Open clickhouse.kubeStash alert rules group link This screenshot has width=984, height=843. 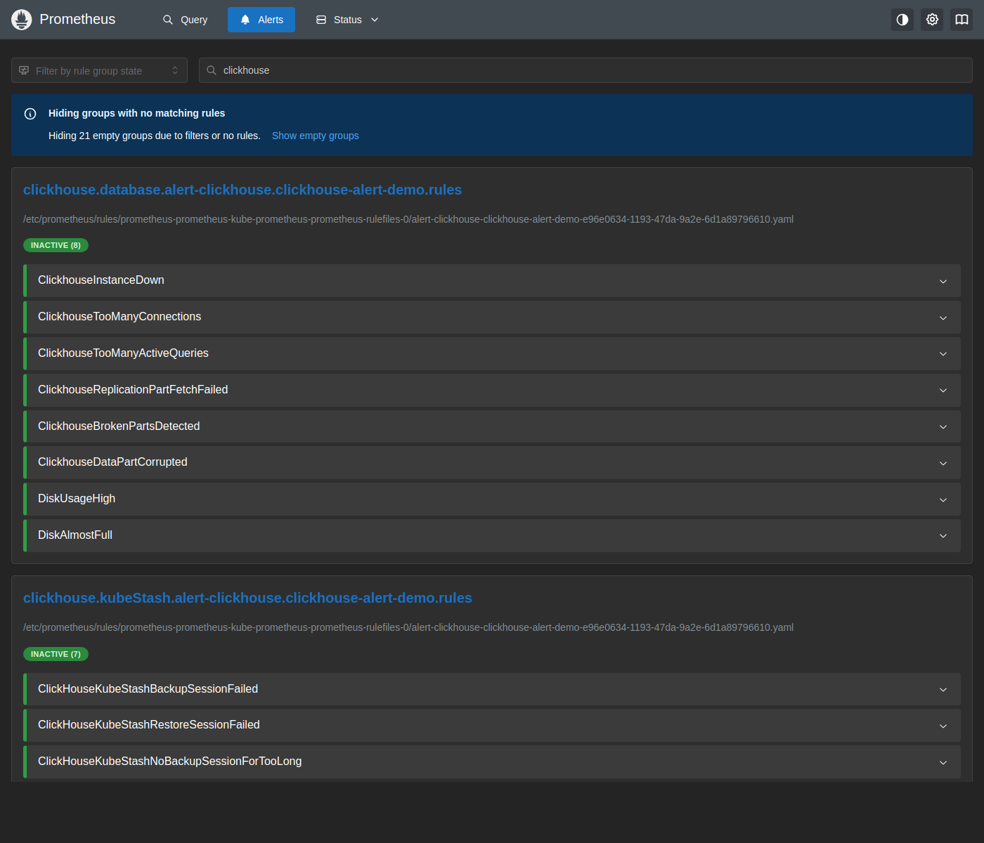coord(247,598)
